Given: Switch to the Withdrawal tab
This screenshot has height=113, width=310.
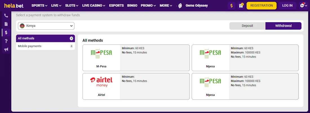Looking at the screenshot, I should coord(283,26).
